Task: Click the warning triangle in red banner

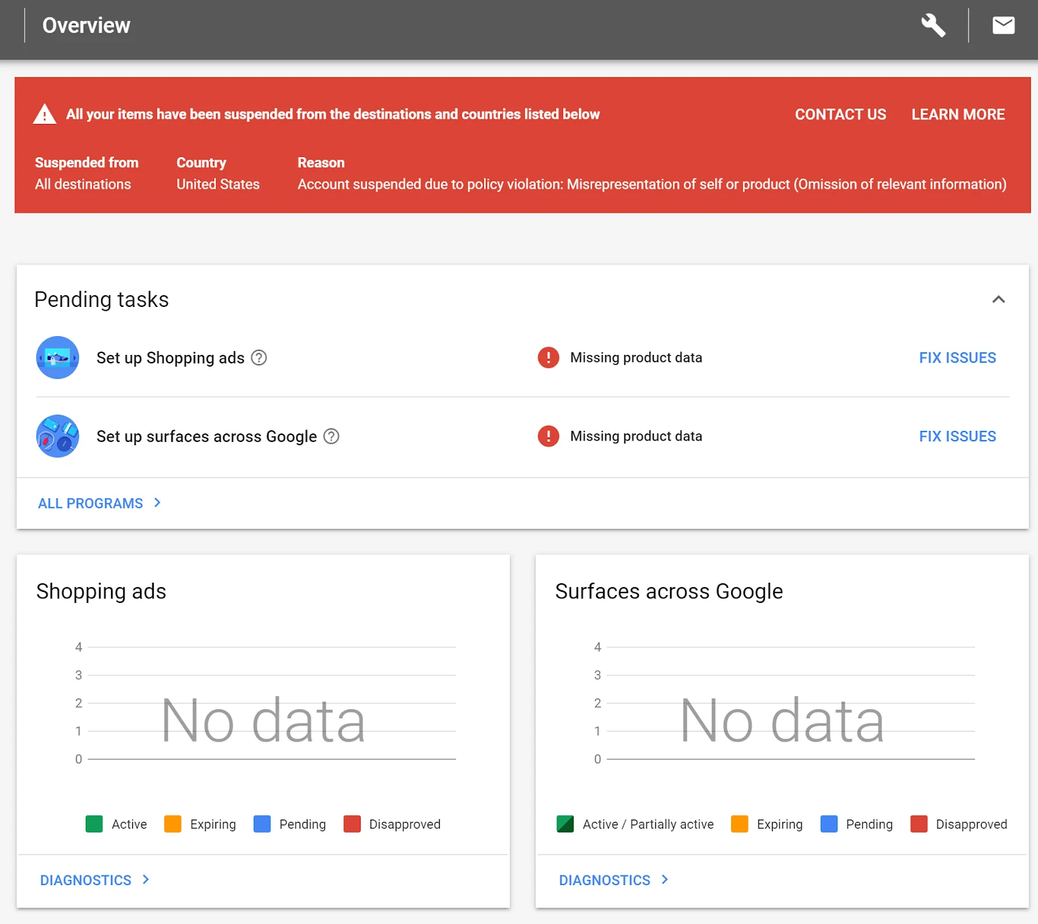Action: [x=45, y=114]
